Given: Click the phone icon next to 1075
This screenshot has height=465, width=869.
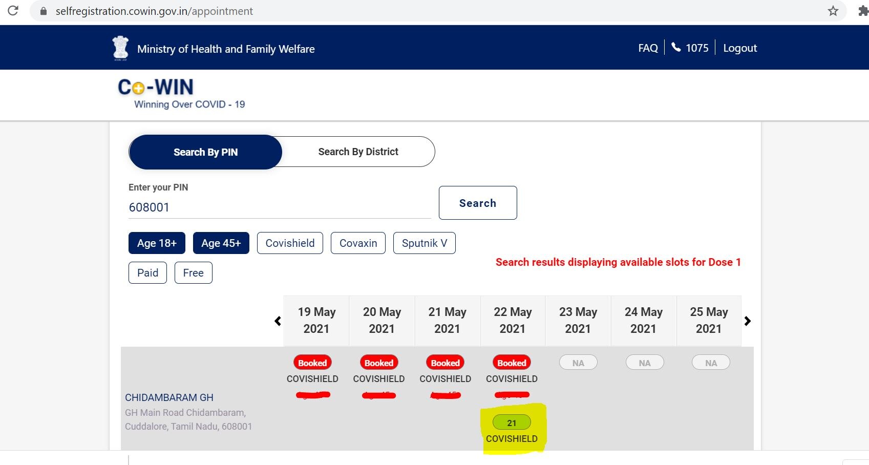Looking at the screenshot, I should pos(676,47).
